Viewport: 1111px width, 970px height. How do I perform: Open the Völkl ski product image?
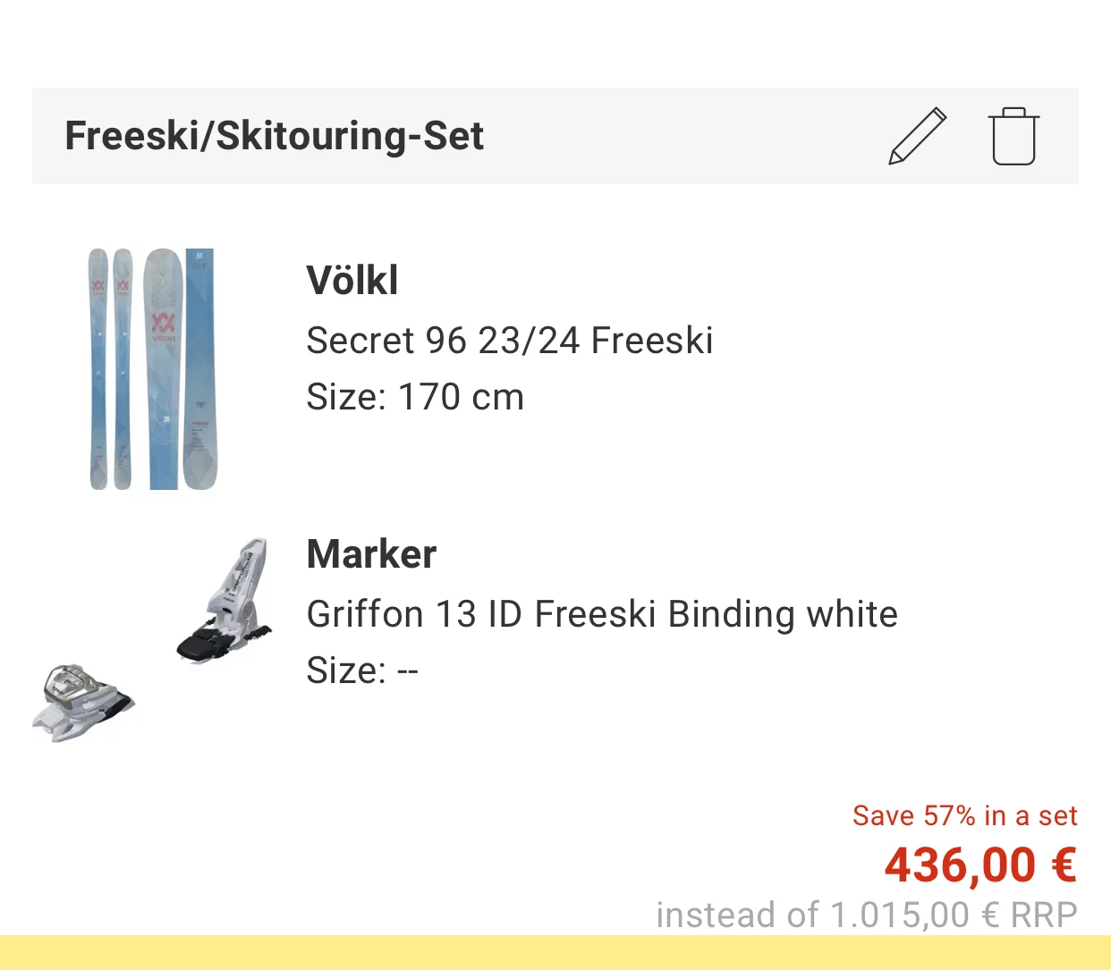point(153,368)
